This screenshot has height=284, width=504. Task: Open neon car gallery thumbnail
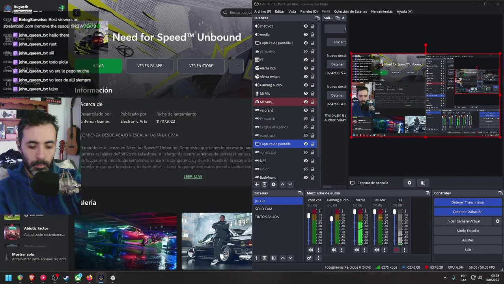click(x=125, y=241)
